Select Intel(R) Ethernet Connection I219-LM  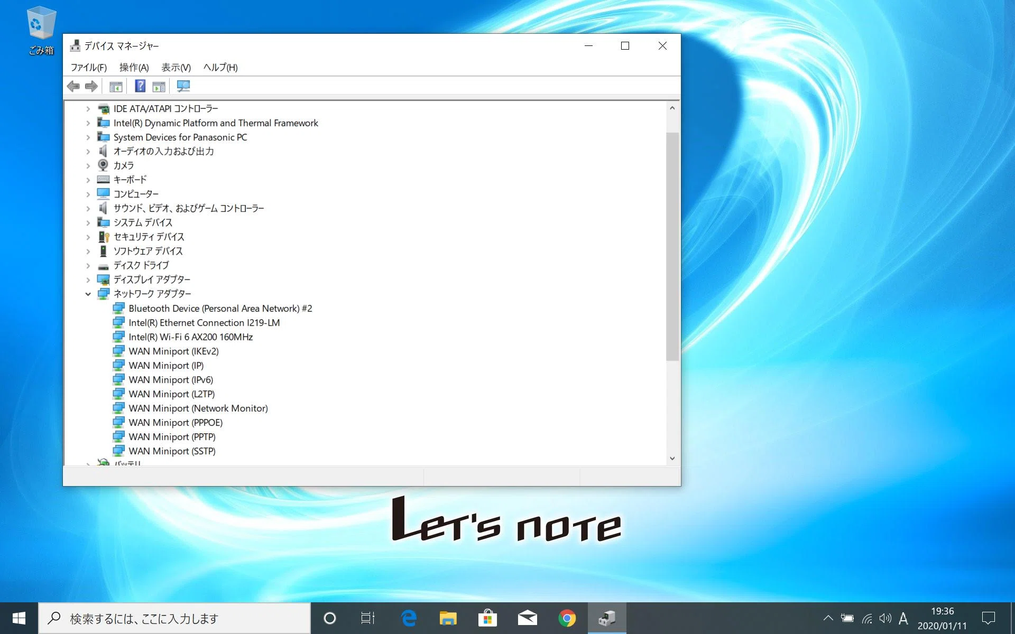[x=204, y=323]
